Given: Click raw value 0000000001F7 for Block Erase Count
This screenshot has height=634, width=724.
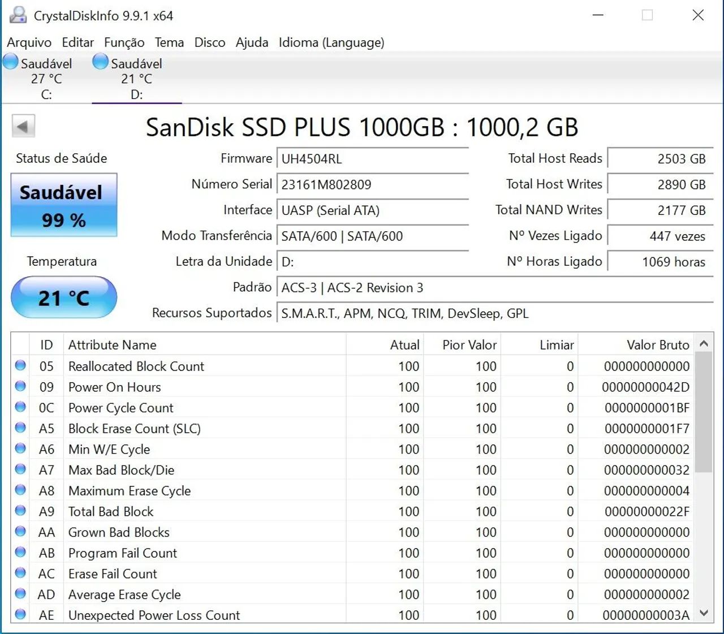Looking at the screenshot, I should [647, 429].
